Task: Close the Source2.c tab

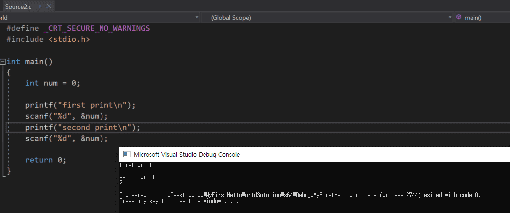Action: click(48, 6)
